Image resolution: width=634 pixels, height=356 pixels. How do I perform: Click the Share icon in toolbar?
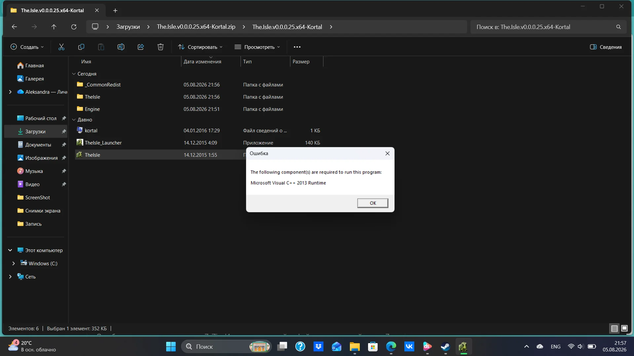(x=141, y=47)
